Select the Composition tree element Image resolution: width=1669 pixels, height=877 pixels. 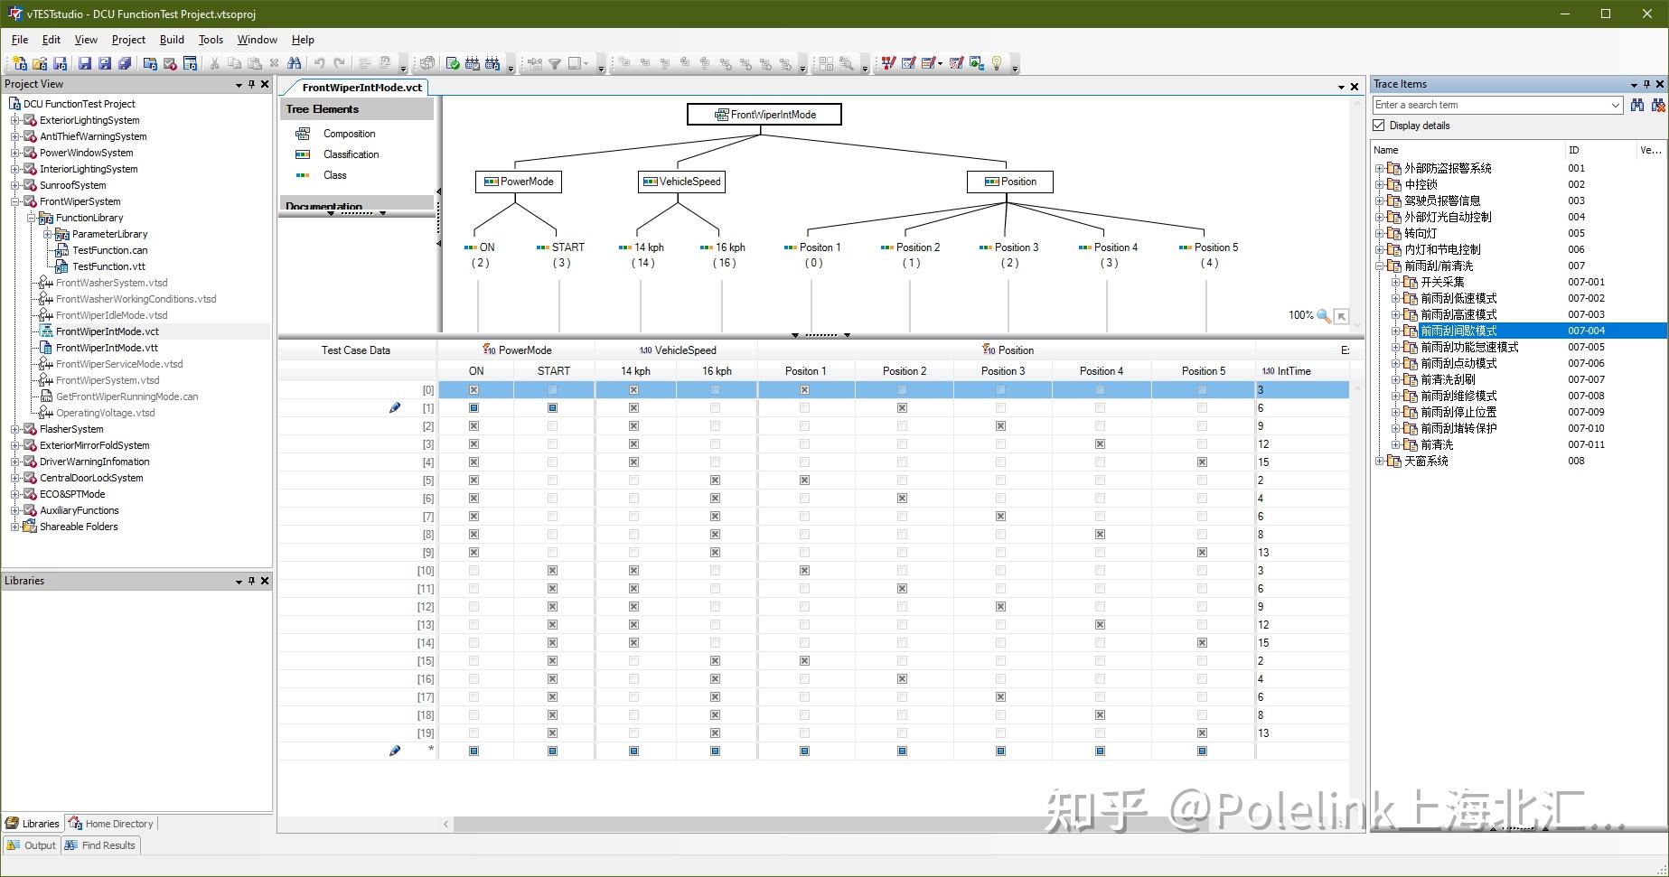point(349,133)
